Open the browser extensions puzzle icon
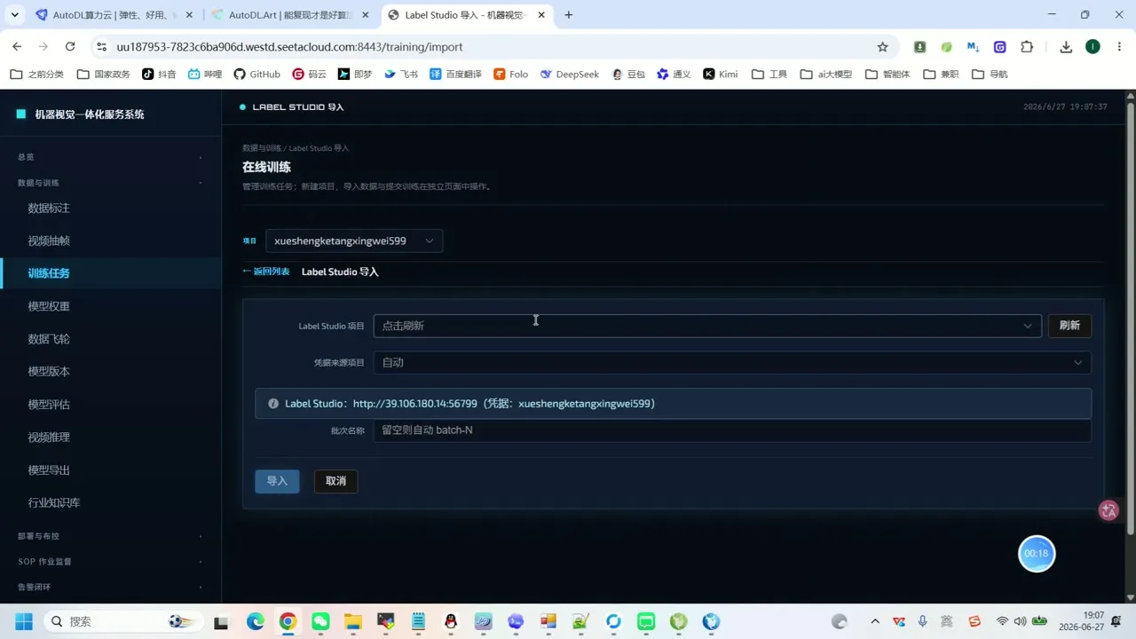Viewport: 1136px width, 639px height. [x=1027, y=46]
